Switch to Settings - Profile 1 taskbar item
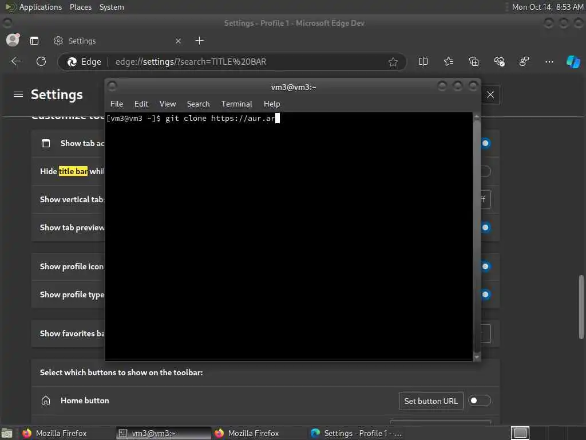 point(356,433)
